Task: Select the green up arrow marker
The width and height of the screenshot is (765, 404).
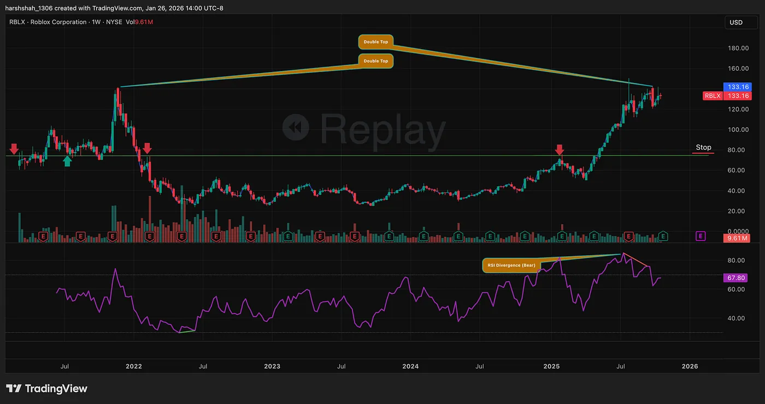Action: (x=67, y=160)
